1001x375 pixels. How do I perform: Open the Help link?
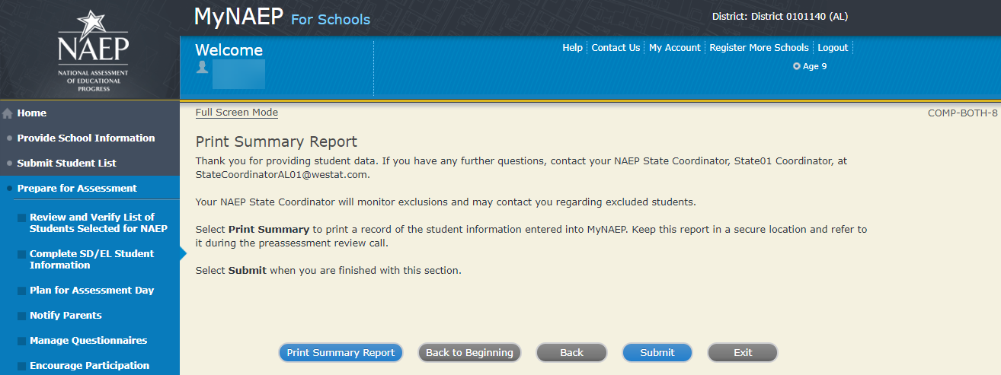572,47
